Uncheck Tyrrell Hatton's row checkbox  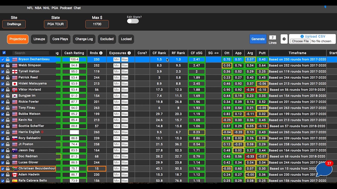pyautogui.click(x=3, y=72)
